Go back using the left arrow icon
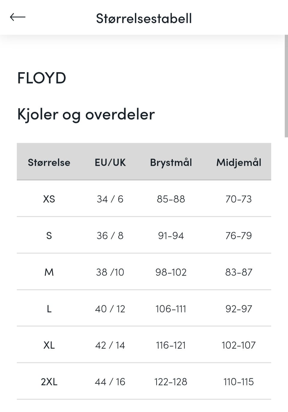288x412 pixels. [18, 17]
